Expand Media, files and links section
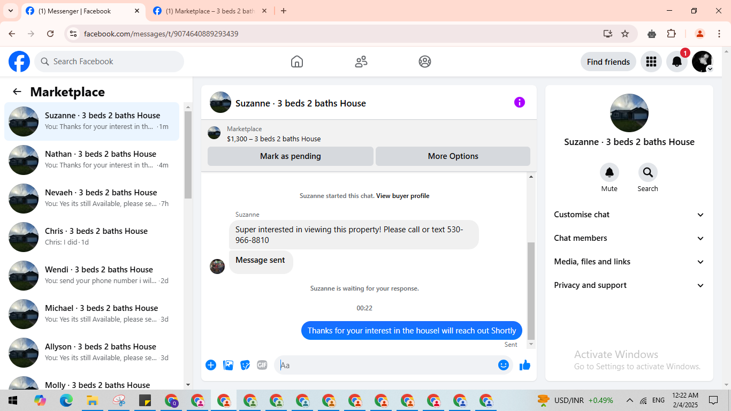 (x=629, y=262)
